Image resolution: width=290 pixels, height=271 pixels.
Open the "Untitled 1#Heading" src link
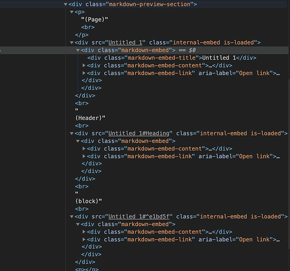click(x=138, y=134)
